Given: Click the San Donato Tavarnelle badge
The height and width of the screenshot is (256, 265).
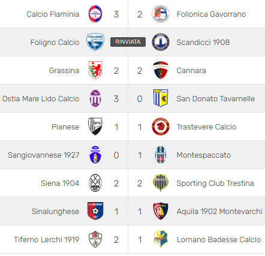Looking at the screenshot, I should (x=161, y=98).
